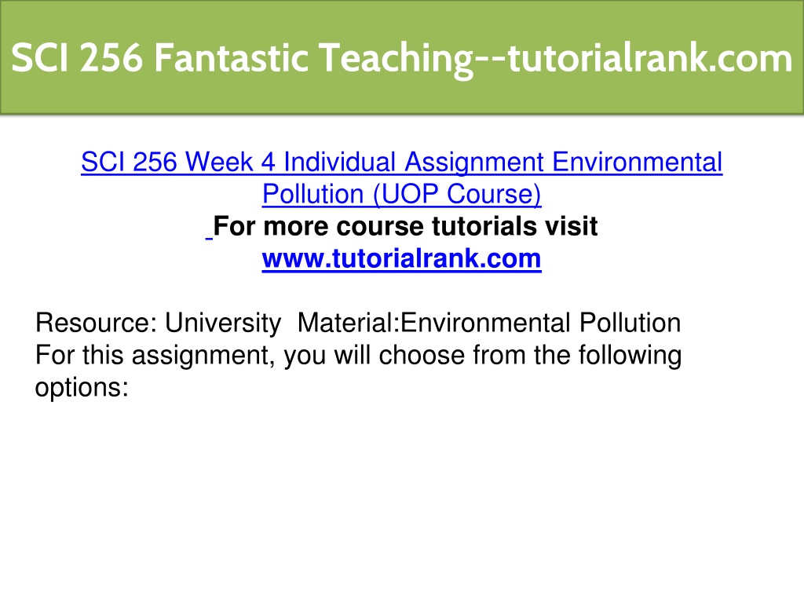Click the word "Teaching" in the header
Image resolution: width=804 pixels, height=603 pixels.
point(396,59)
